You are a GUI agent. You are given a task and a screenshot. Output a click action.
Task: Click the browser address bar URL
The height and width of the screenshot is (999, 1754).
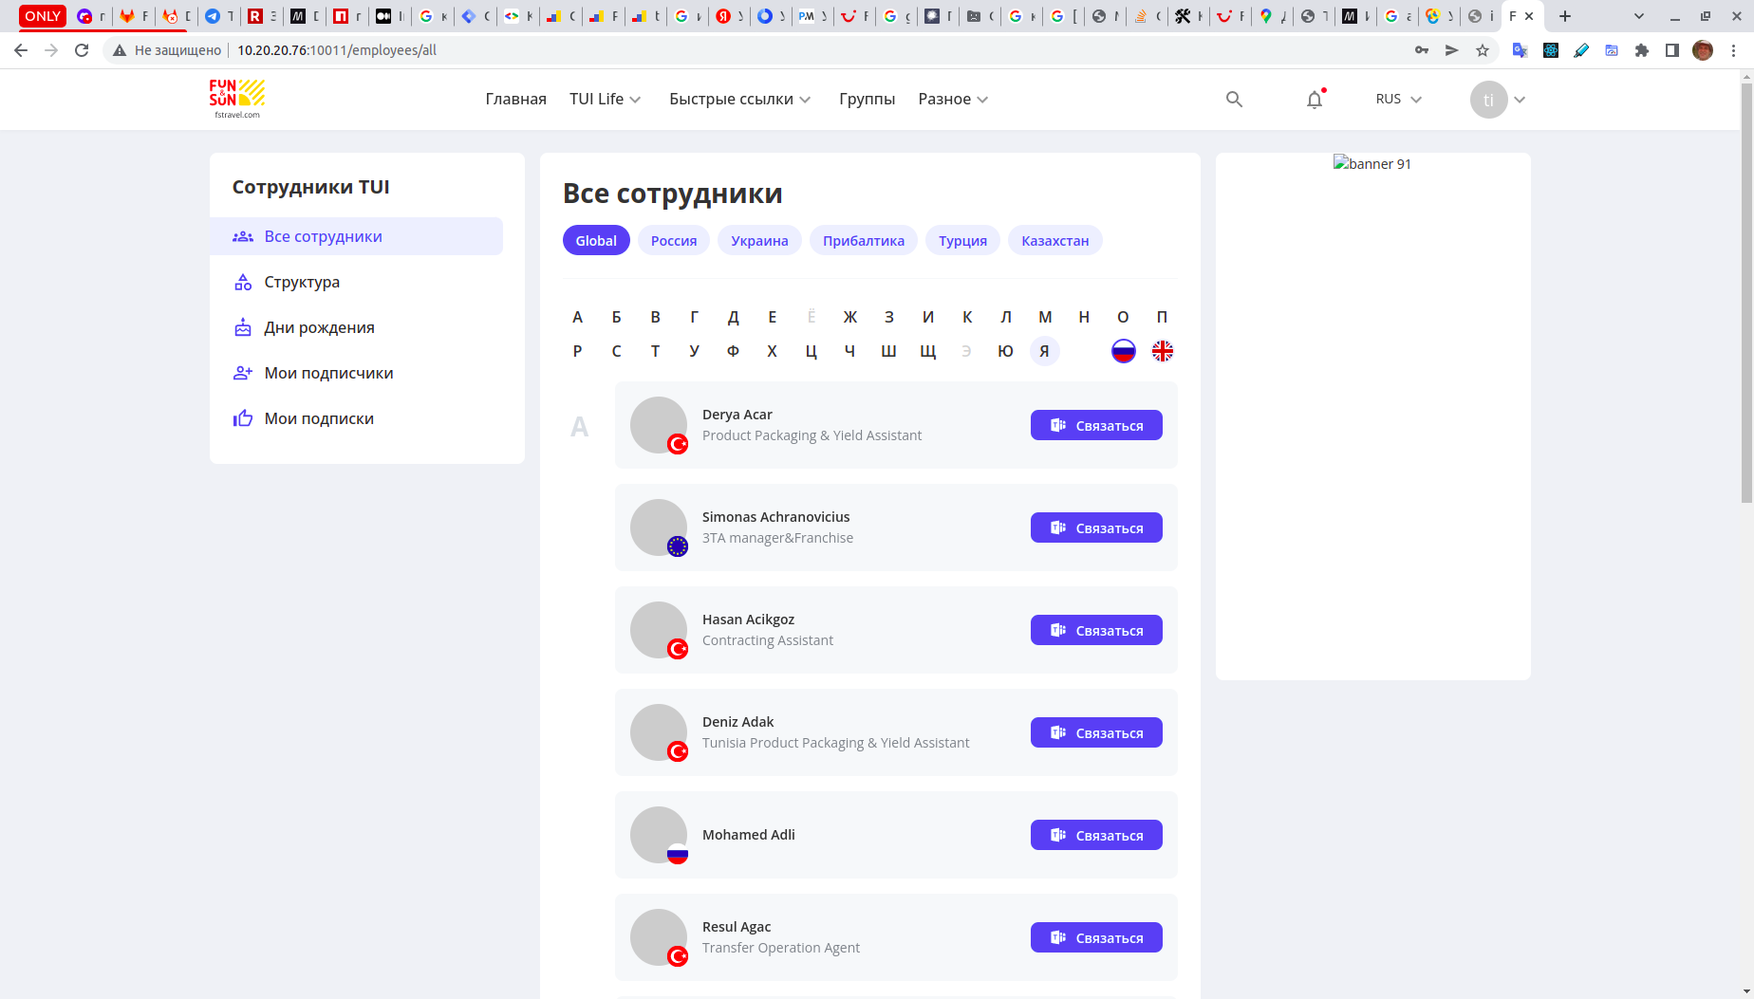pyautogui.click(x=337, y=50)
